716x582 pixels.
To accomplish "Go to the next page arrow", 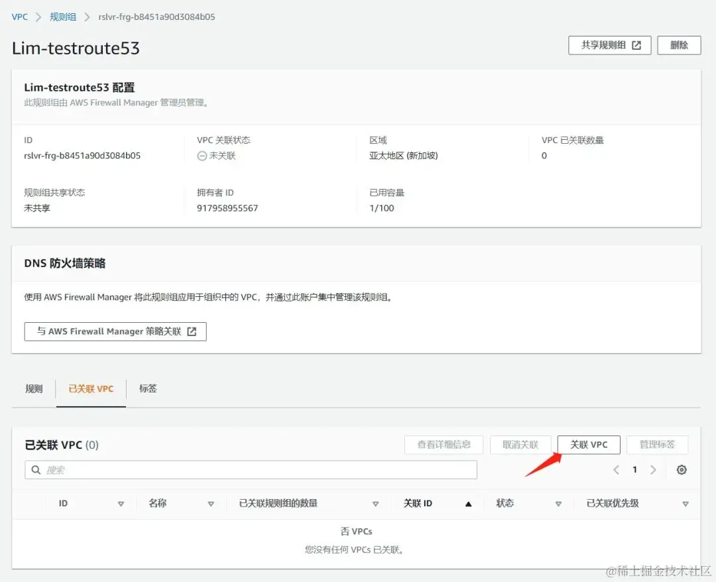I will (x=653, y=470).
